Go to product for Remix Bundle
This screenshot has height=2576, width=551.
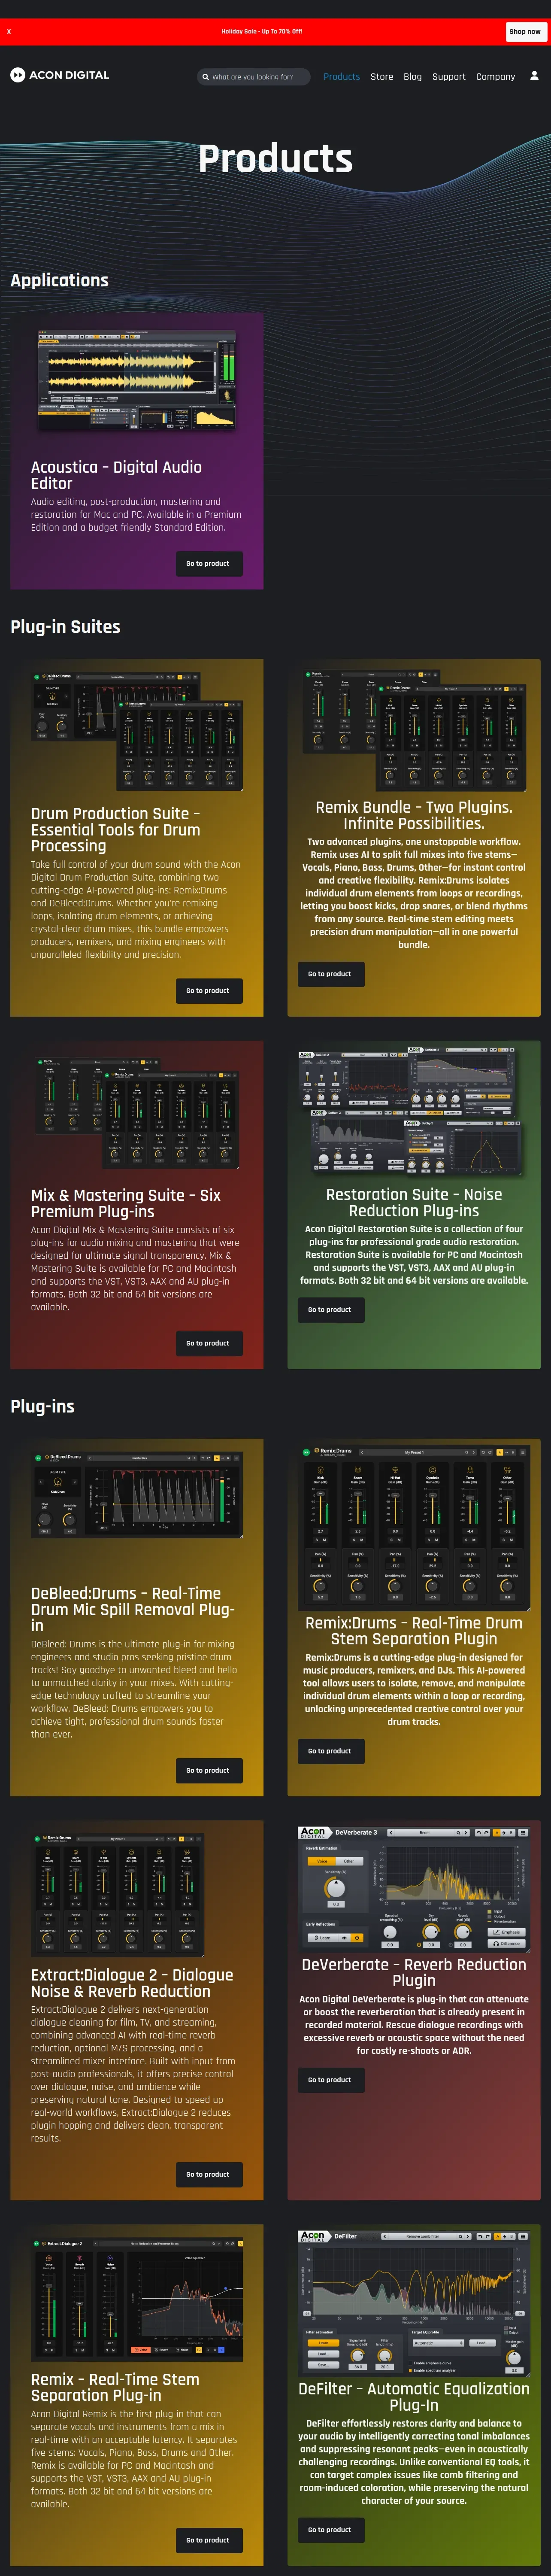click(x=330, y=974)
